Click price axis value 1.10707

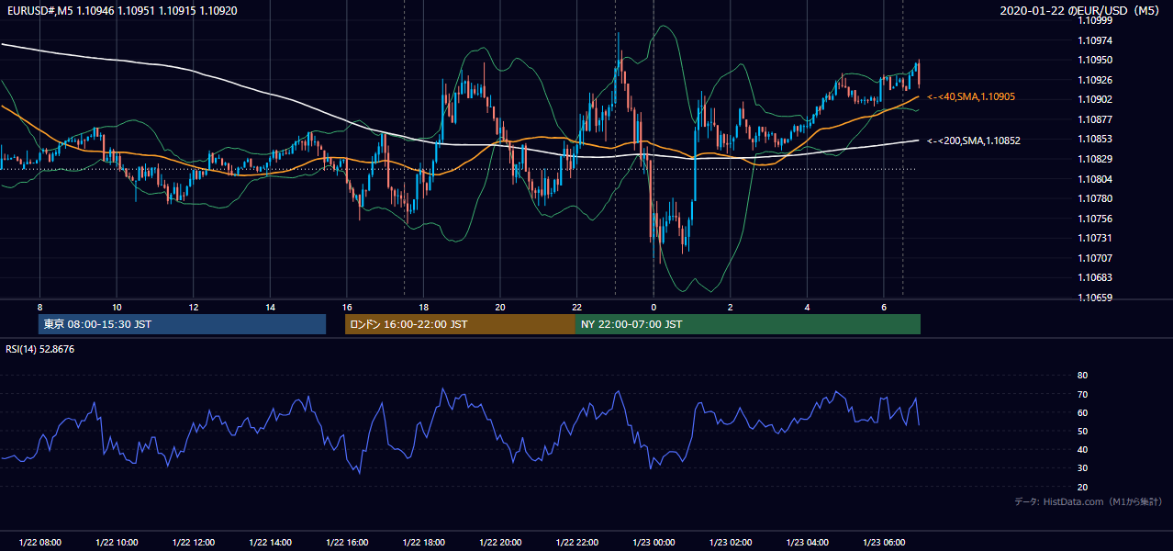pyautogui.click(x=1096, y=258)
